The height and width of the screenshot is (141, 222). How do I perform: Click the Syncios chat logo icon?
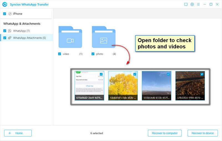tap(5, 4)
